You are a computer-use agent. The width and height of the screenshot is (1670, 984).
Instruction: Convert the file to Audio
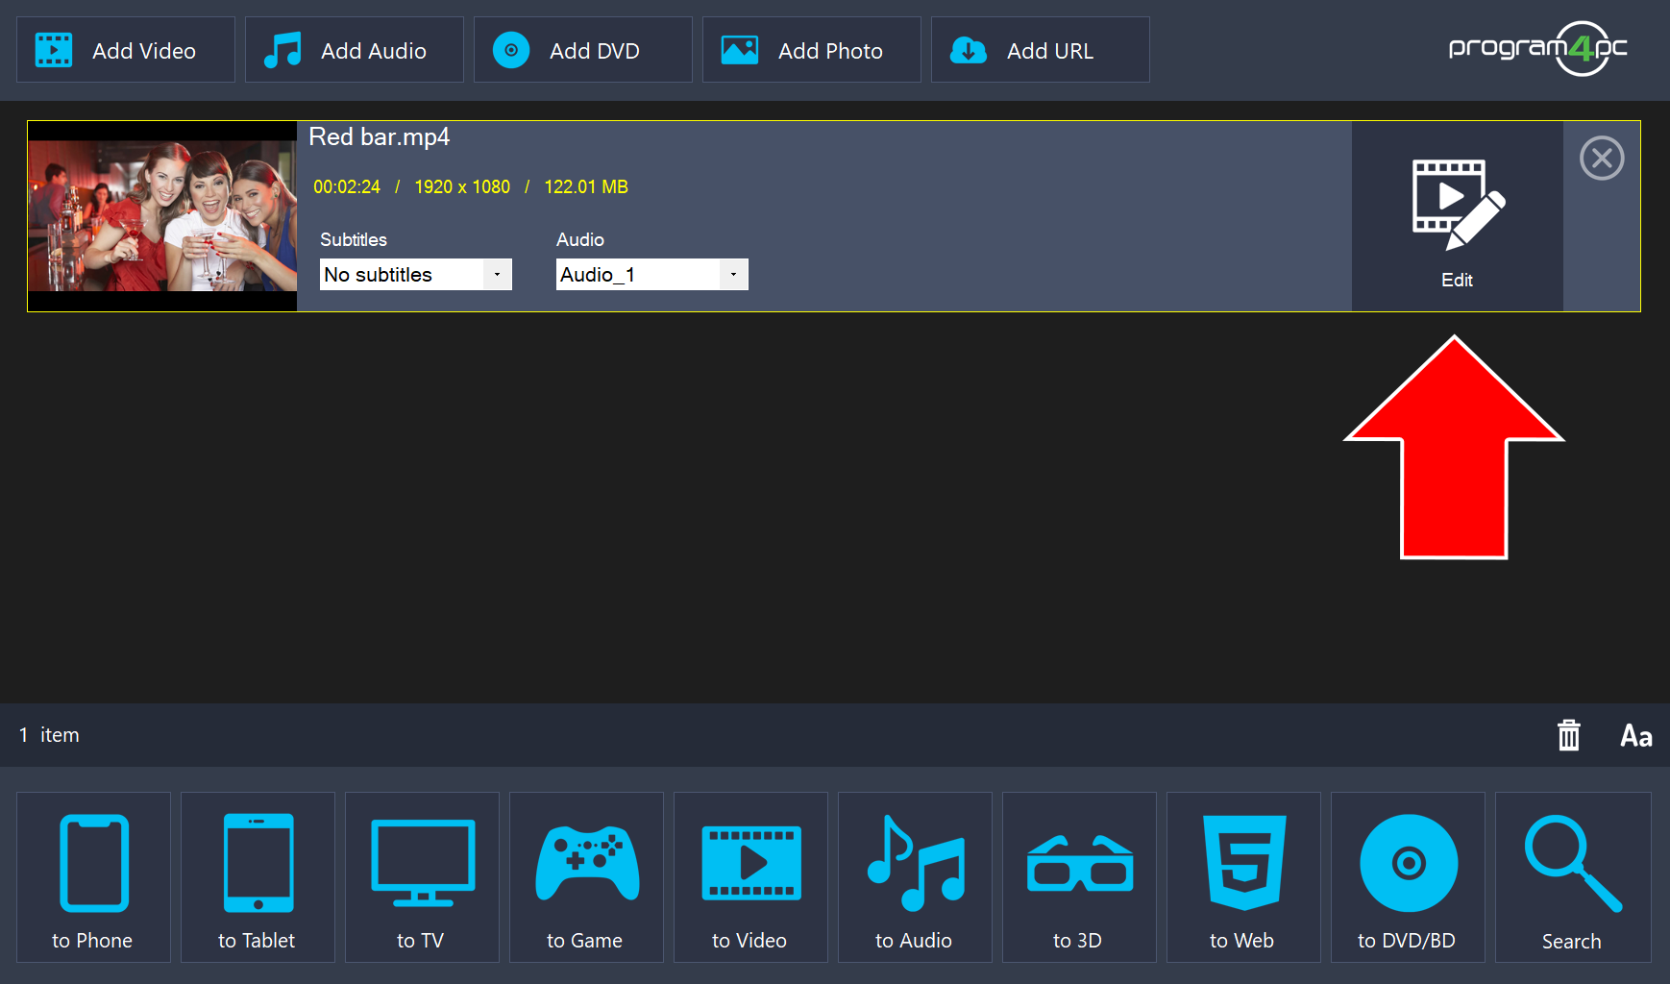(915, 877)
